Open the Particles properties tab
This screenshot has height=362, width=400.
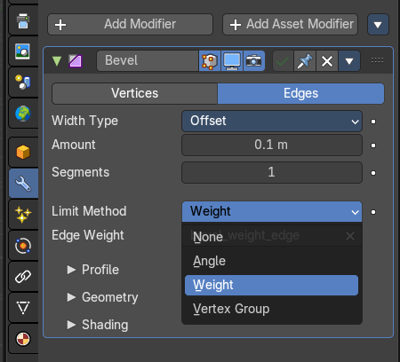click(23, 215)
